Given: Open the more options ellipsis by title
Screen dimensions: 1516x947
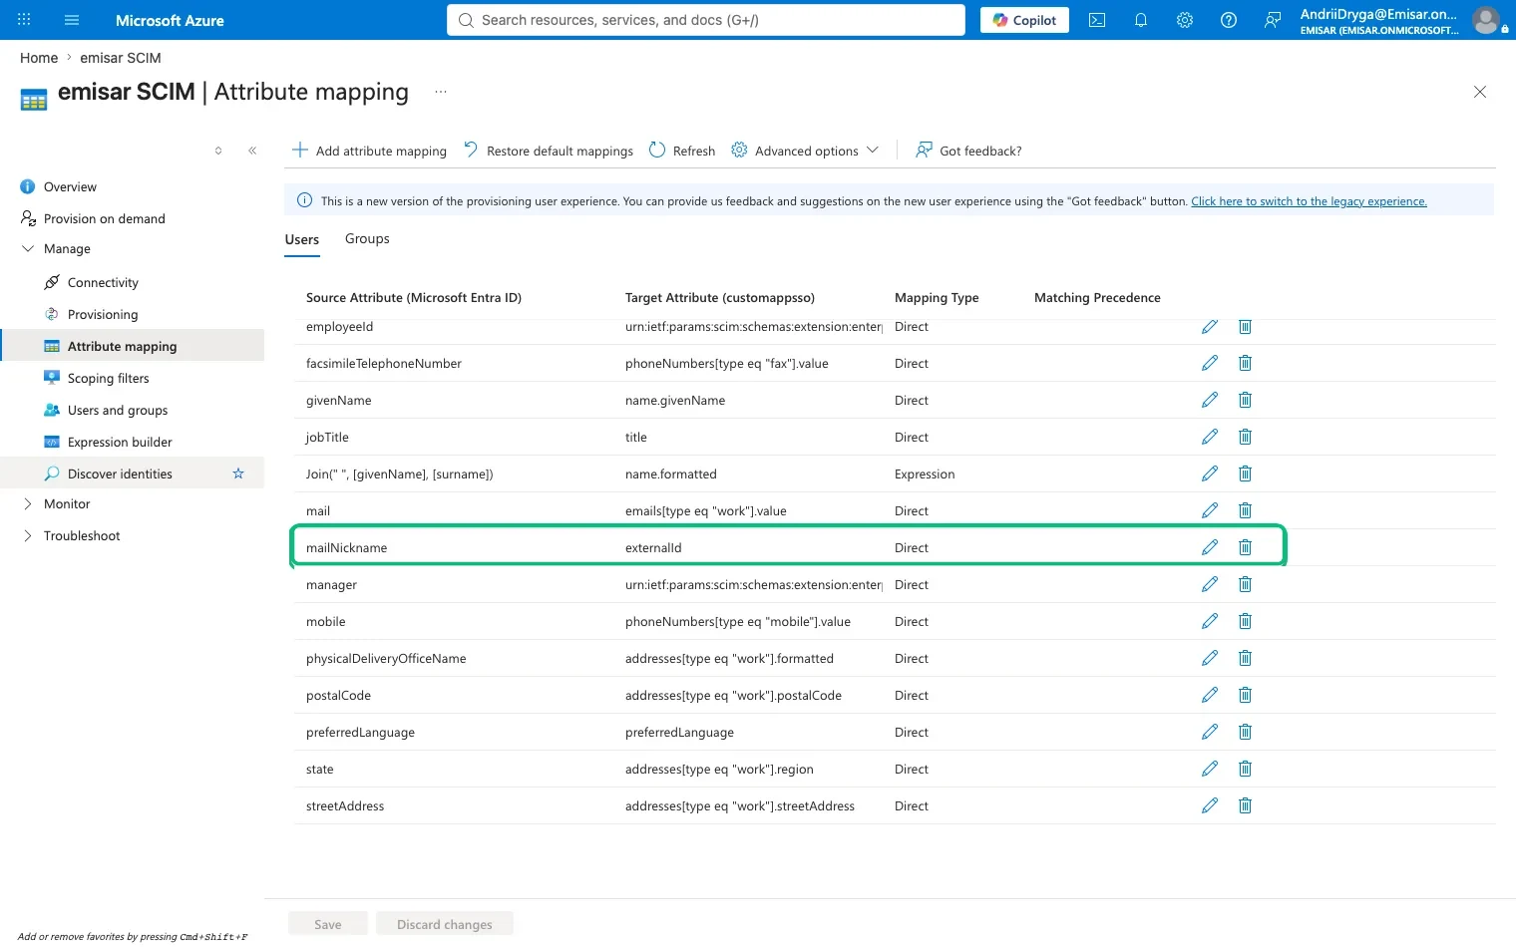Looking at the screenshot, I should click(441, 92).
